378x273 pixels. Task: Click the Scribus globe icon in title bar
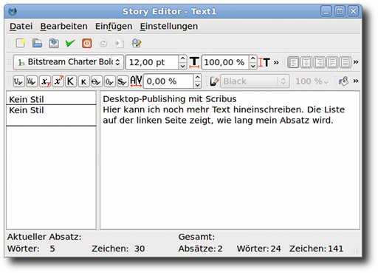[x=13, y=11]
